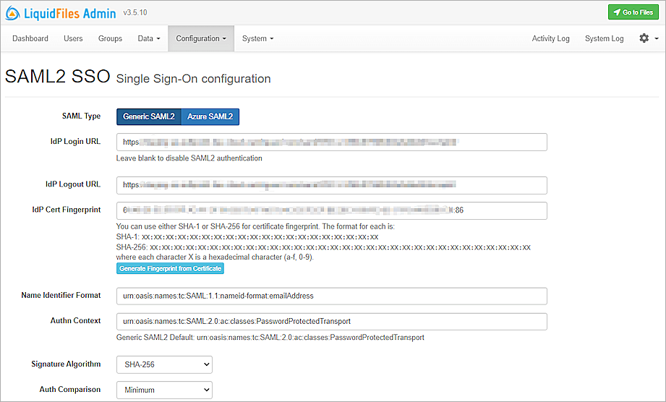Go to the Users page
The image size is (666, 402).
click(73, 38)
